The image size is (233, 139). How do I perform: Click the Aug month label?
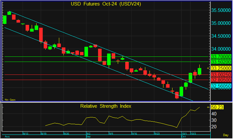click(x=7, y=137)
